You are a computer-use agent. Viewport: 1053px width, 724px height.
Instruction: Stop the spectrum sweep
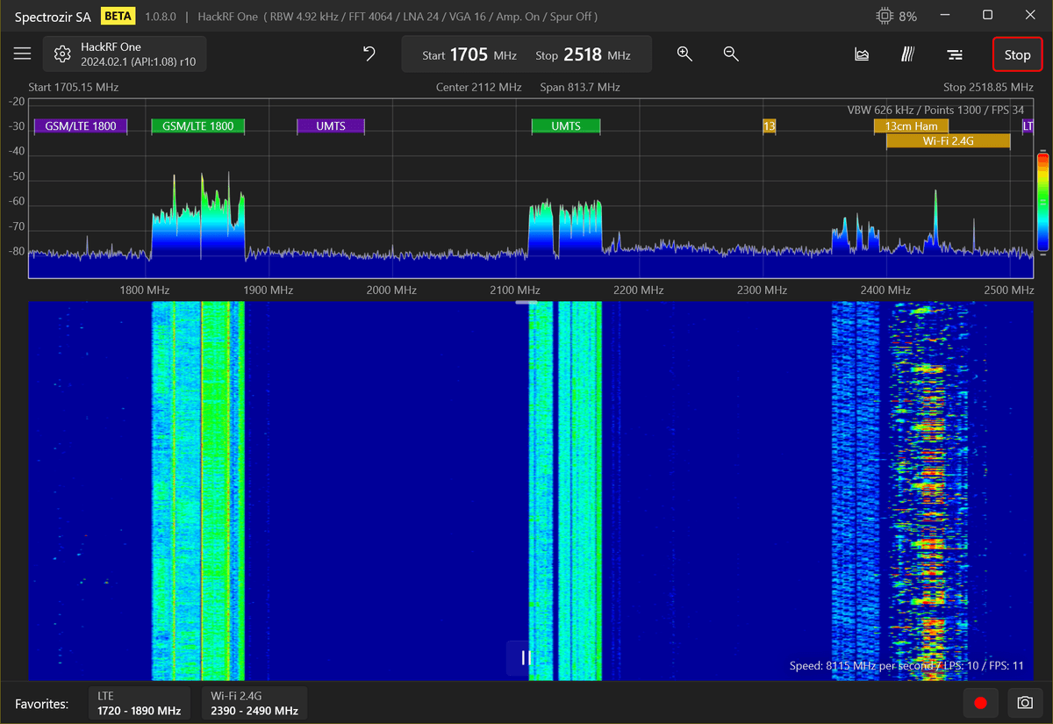coord(1017,54)
